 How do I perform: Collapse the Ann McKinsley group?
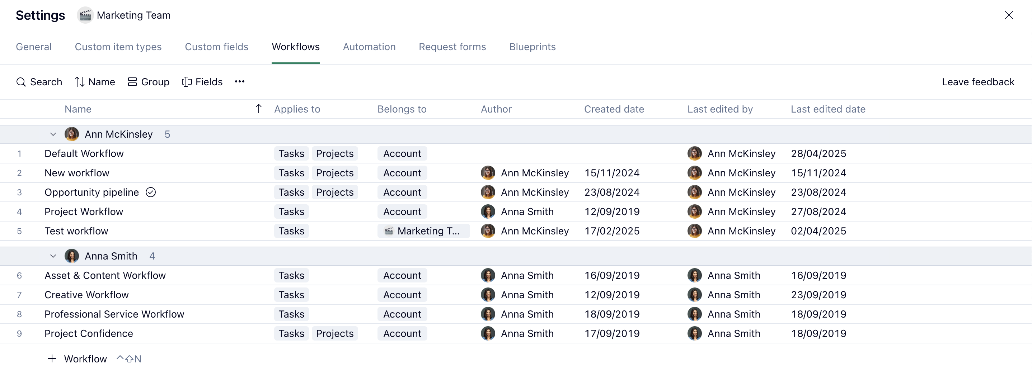[x=53, y=134]
